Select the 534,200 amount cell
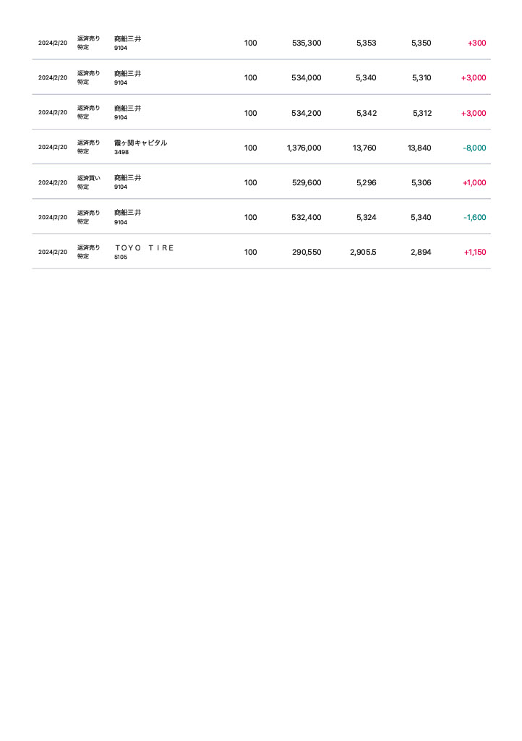This screenshot has width=522, height=741. pos(307,113)
